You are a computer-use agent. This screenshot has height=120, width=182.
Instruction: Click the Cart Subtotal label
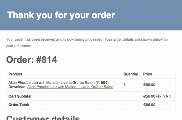click(x=20, y=96)
